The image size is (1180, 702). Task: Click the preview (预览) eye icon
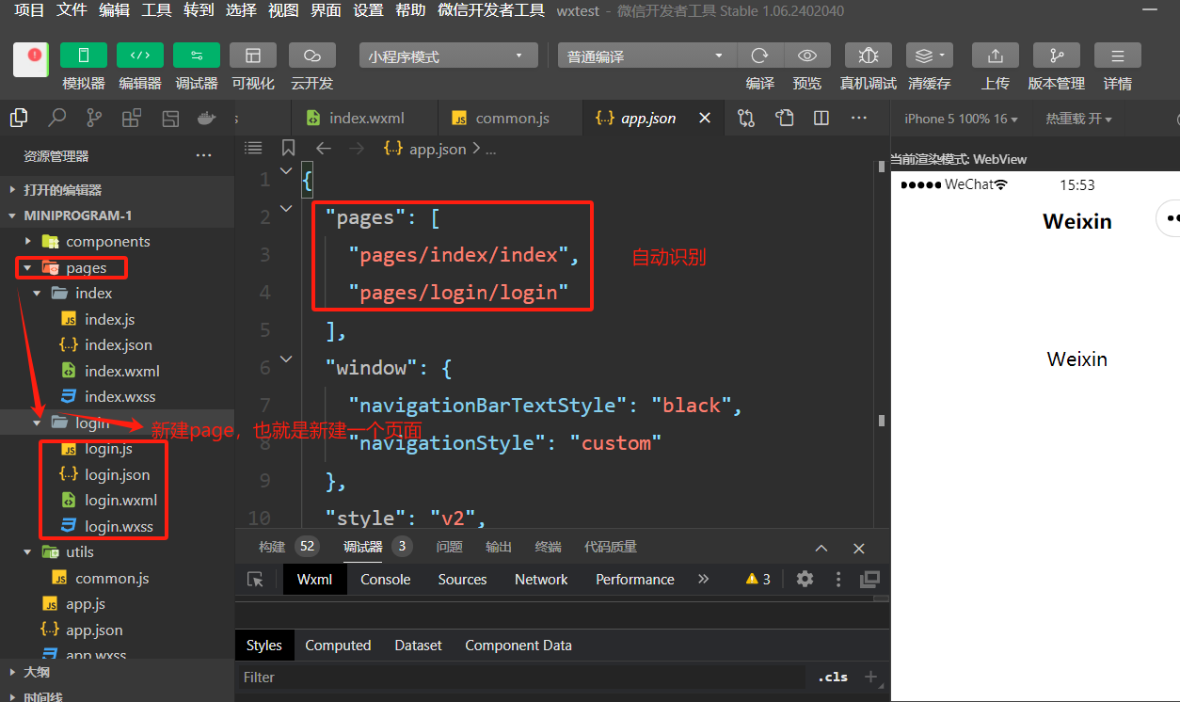807,56
